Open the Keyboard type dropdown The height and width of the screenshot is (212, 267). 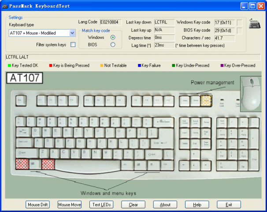point(72,33)
